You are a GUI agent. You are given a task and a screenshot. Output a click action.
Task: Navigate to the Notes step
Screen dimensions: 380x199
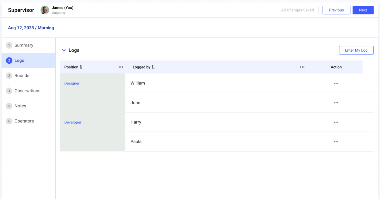click(20, 106)
